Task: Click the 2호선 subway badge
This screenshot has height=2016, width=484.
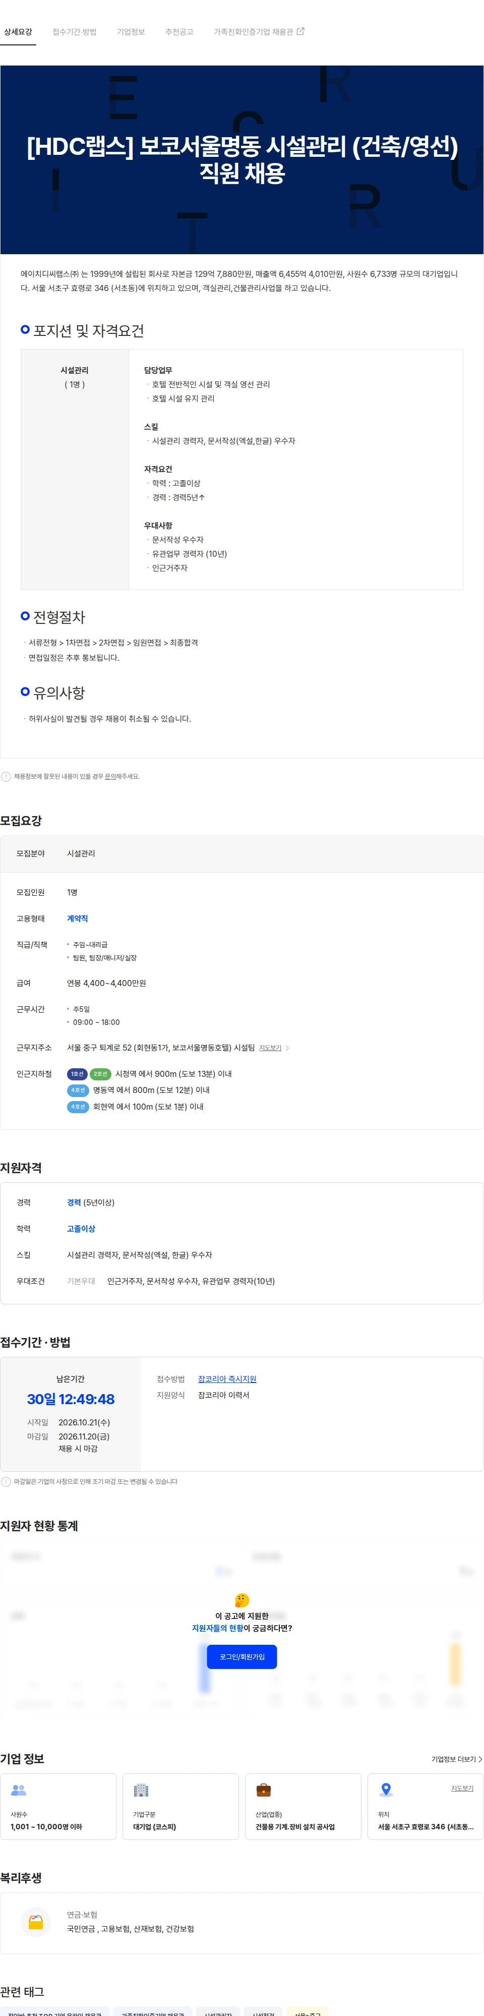Action: (x=100, y=1074)
